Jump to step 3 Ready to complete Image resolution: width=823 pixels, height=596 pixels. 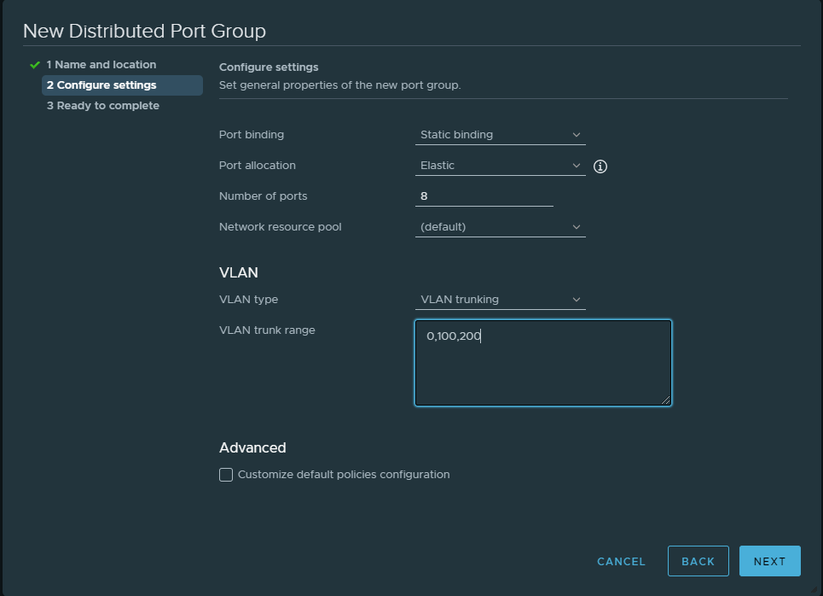[x=103, y=106]
